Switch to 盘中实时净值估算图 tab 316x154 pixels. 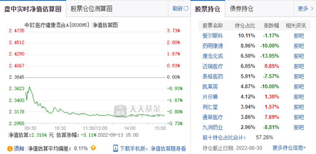pyautogui.click(x=33, y=9)
